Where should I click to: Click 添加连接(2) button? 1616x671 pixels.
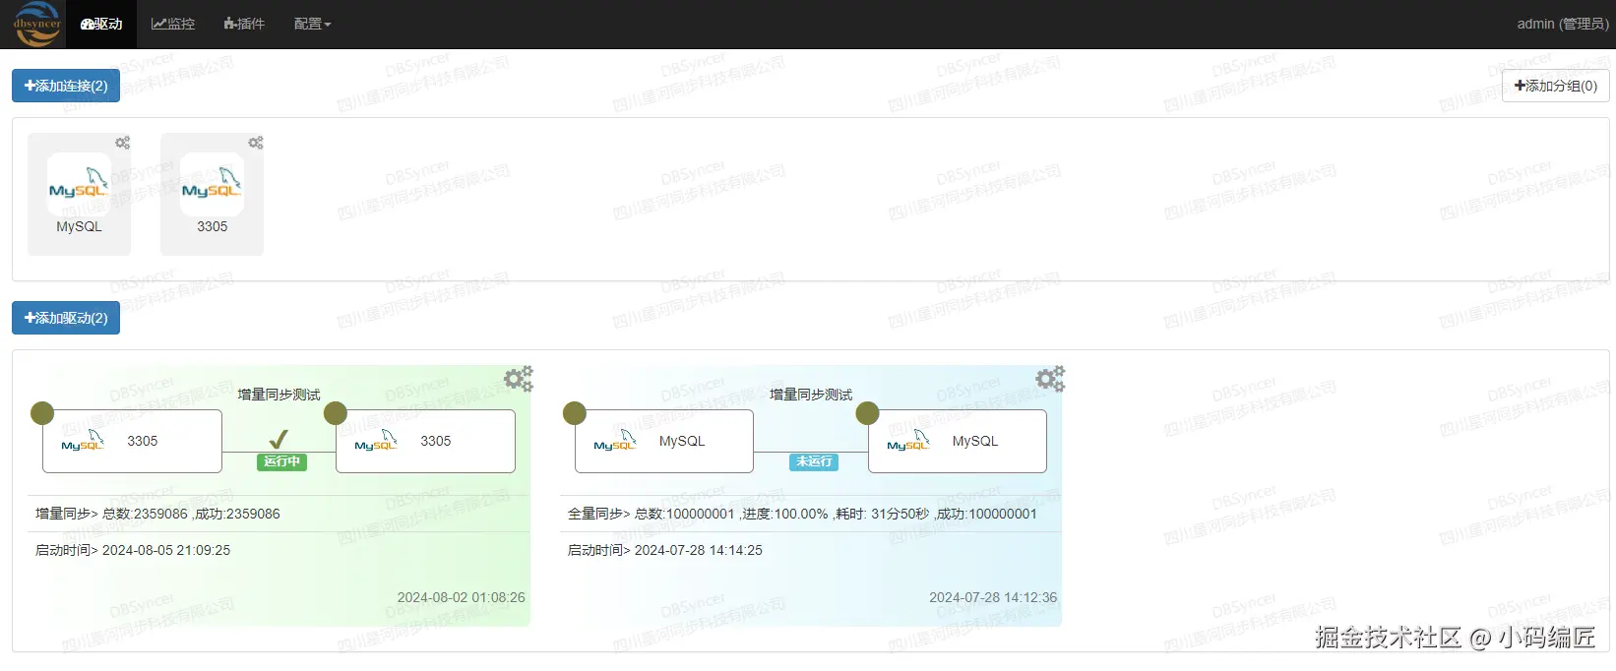point(66,86)
